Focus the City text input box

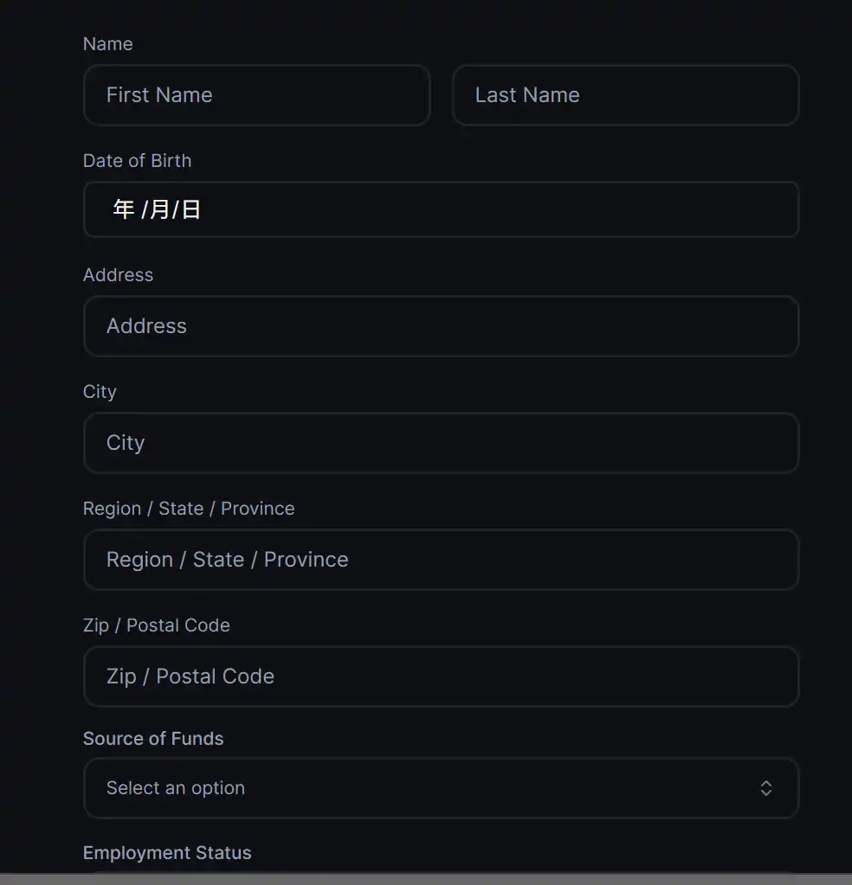point(440,443)
